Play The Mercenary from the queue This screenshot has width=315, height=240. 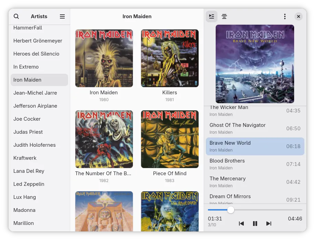coord(255,182)
